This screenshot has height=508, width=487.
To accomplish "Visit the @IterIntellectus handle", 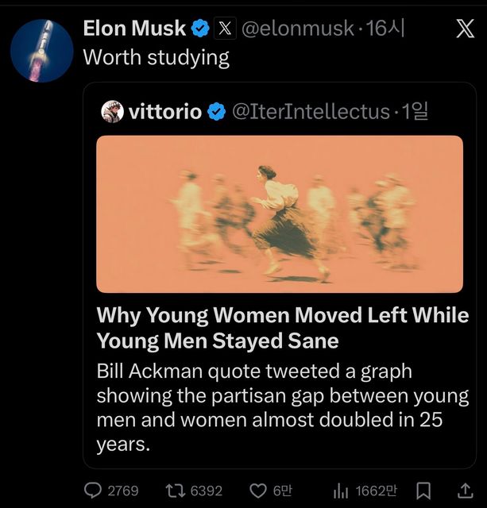I will 310,112.
